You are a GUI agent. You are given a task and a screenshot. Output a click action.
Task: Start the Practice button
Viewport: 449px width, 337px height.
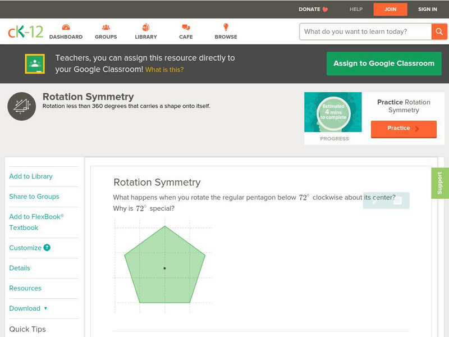[404, 129]
